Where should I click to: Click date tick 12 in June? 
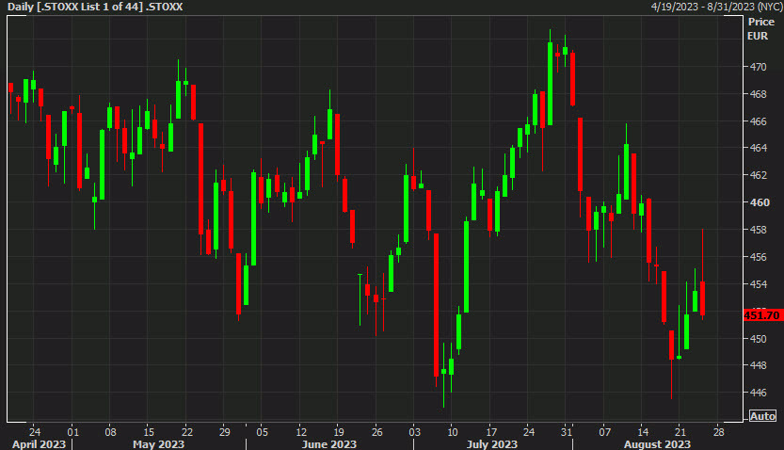[301, 432]
